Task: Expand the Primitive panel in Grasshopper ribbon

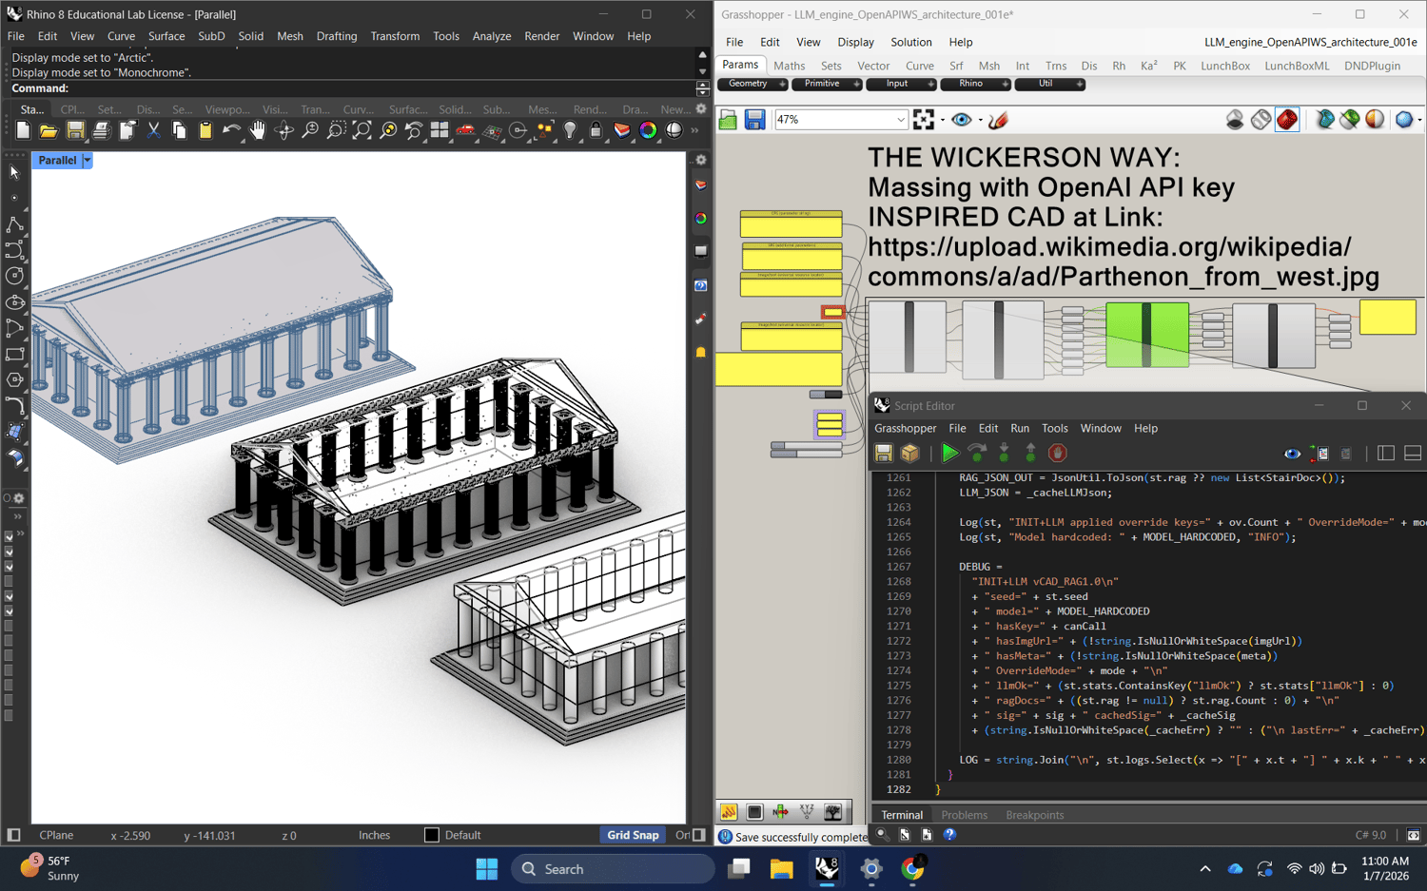Action: click(856, 85)
